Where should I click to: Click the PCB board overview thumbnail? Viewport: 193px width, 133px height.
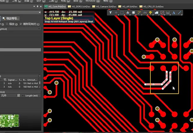(9, 120)
